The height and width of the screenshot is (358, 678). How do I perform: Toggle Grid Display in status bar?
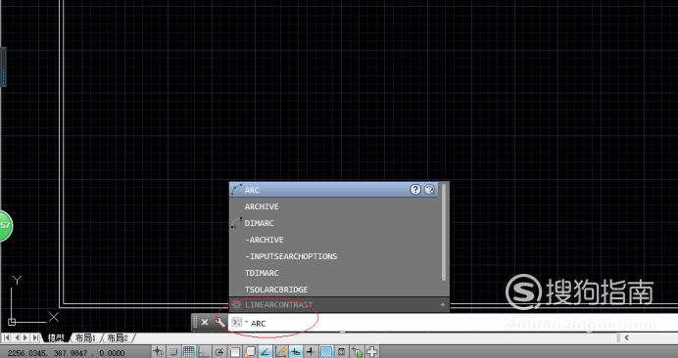(189, 351)
